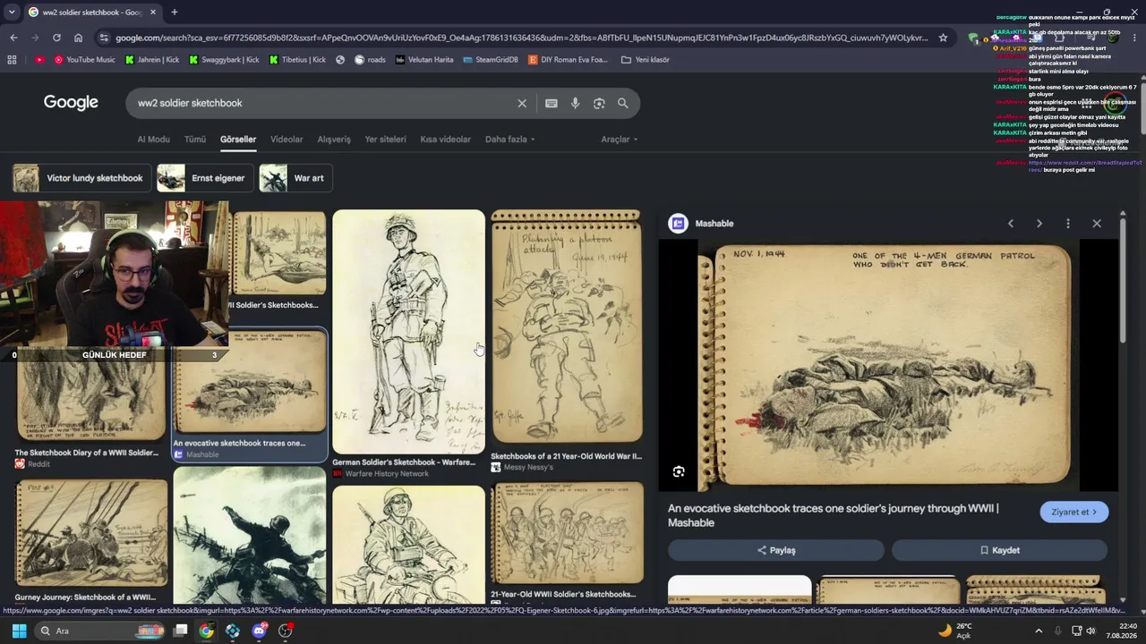Open the Windows Start menu
Viewport: 1146px width, 644px height.
click(x=19, y=631)
